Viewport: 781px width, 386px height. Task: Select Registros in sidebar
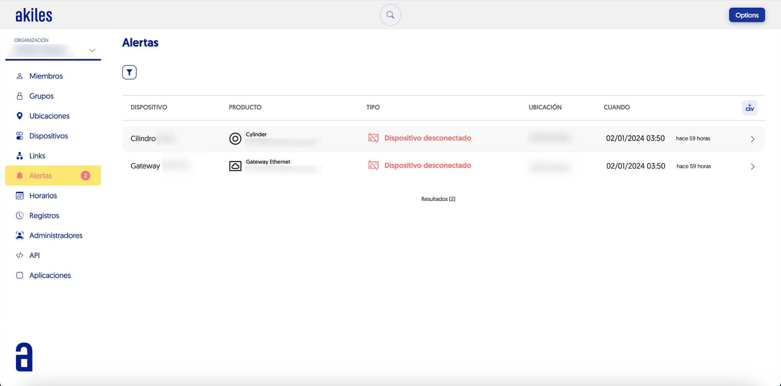click(44, 216)
